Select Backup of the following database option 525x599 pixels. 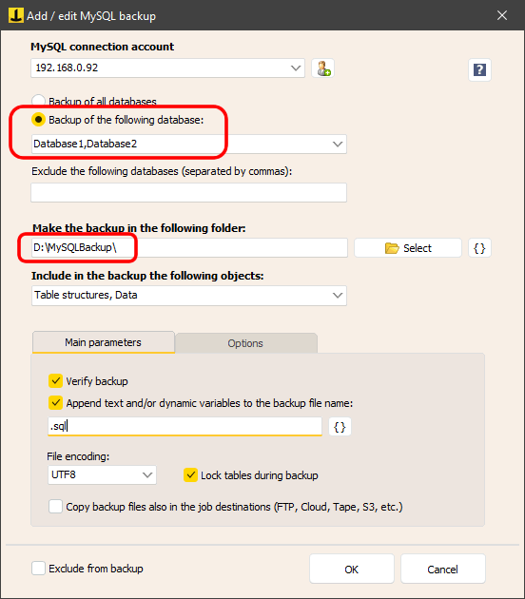38,120
